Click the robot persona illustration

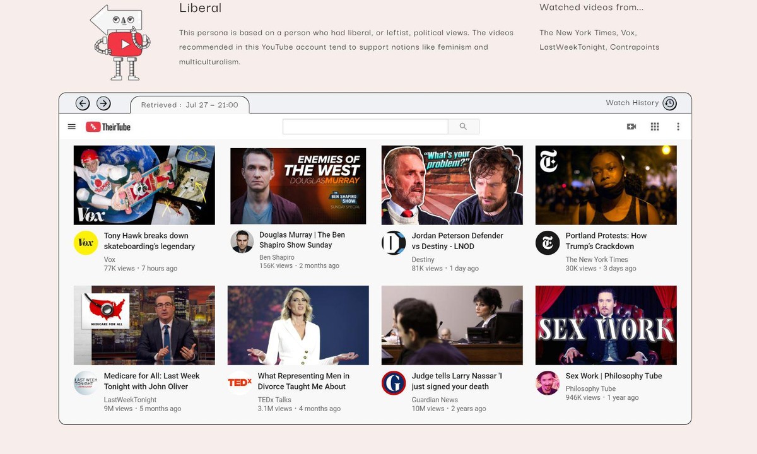click(120, 42)
